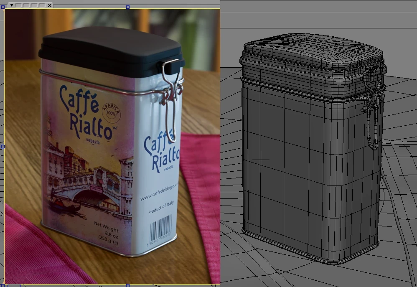
Task: Select the left-middle blue handle of image
Action: [3, 147]
